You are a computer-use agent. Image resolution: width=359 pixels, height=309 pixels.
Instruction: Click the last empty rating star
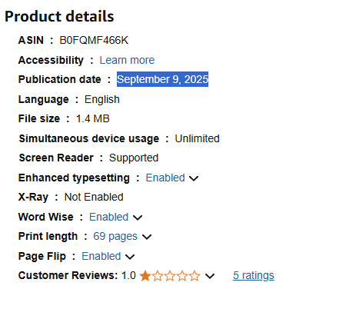pos(194,276)
